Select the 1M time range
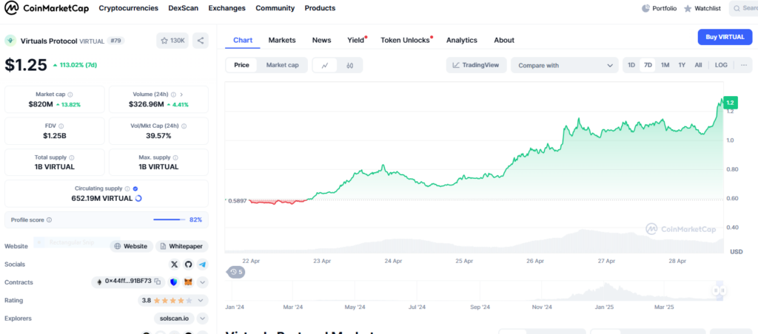The height and width of the screenshot is (334, 758). (665, 65)
